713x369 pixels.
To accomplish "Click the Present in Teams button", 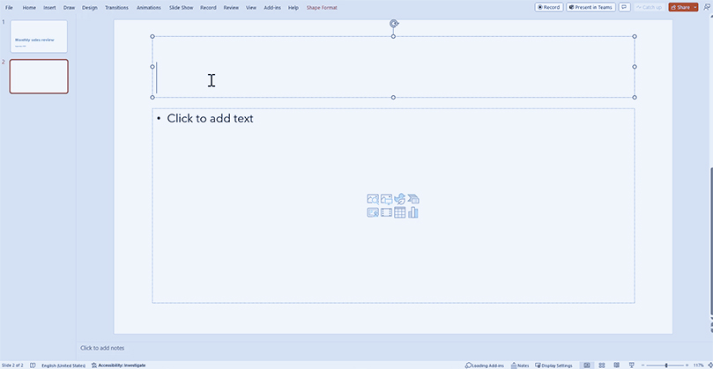I will pos(590,7).
